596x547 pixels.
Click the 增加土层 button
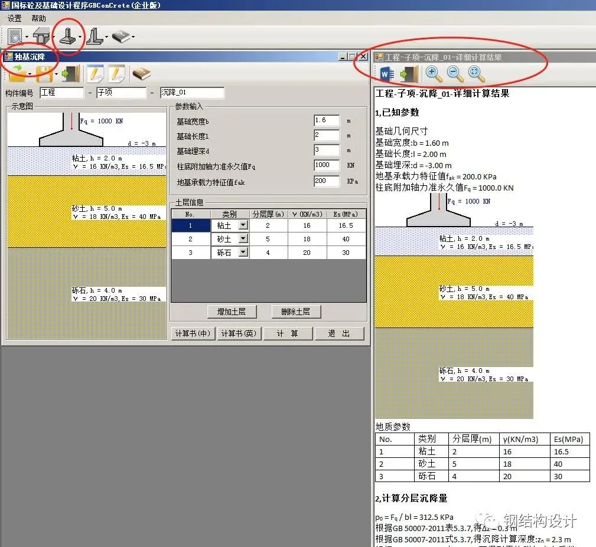232,312
